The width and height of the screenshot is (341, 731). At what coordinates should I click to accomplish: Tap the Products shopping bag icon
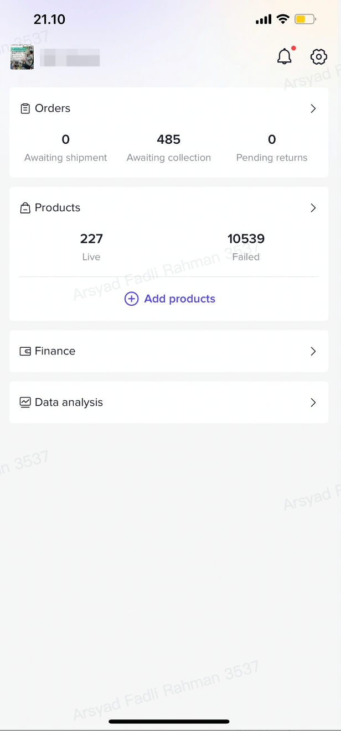click(25, 208)
